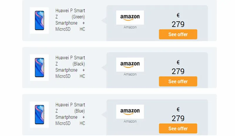Click the 279 price of the Green model
The width and height of the screenshot is (235, 136).
pos(178,24)
